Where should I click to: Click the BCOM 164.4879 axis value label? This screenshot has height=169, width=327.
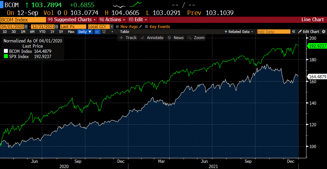point(317,77)
